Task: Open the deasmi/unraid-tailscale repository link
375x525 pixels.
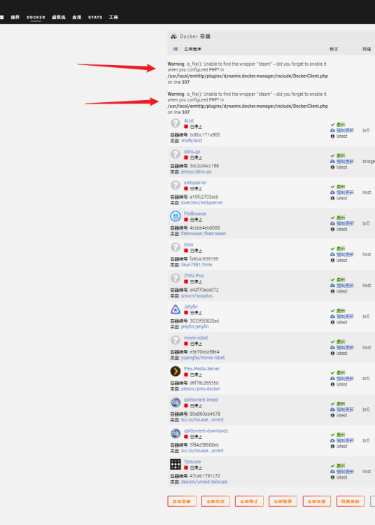Action: pos(204,482)
